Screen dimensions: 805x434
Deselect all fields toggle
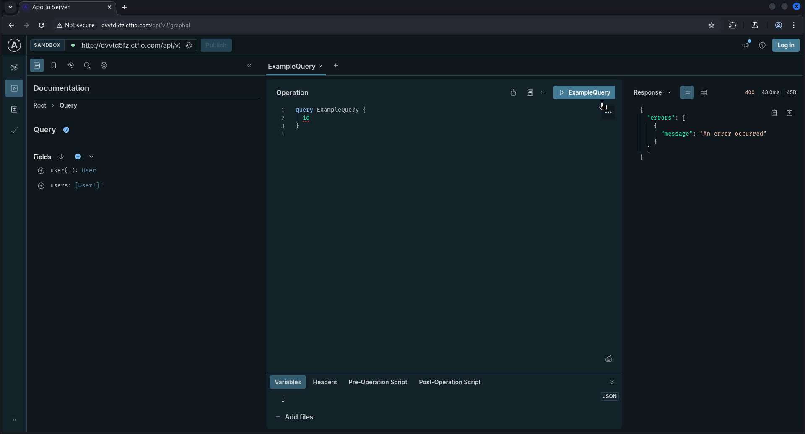click(78, 157)
